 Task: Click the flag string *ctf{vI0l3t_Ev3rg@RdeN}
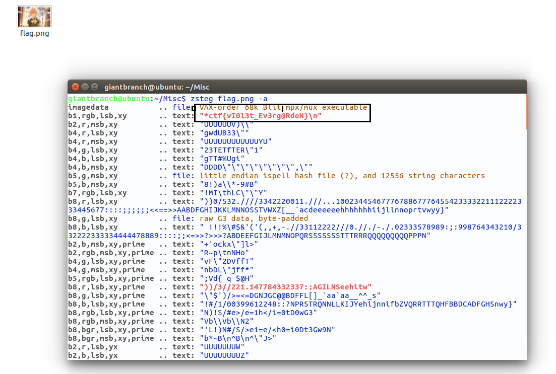tap(261, 116)
